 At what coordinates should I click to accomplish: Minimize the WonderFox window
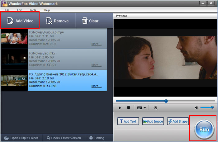[x=203, y=3]
